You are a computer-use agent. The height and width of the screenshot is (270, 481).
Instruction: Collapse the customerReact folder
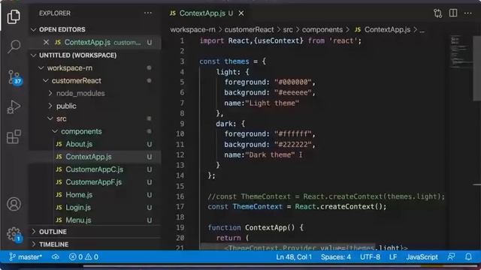95,81
